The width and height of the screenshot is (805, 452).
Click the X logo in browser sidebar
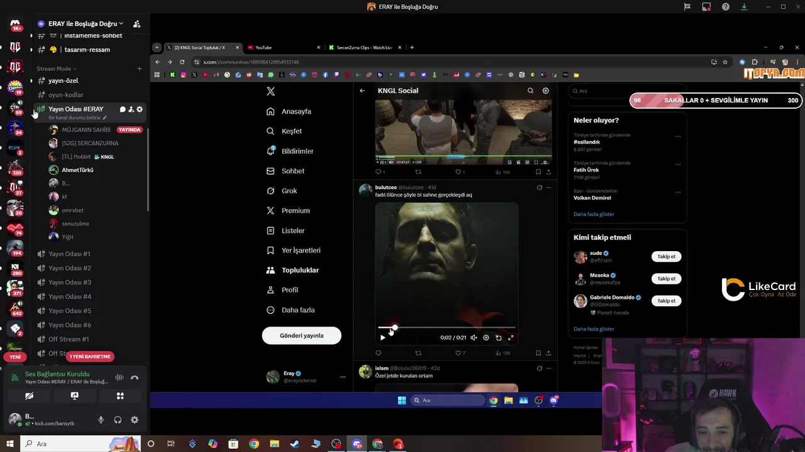270,91
